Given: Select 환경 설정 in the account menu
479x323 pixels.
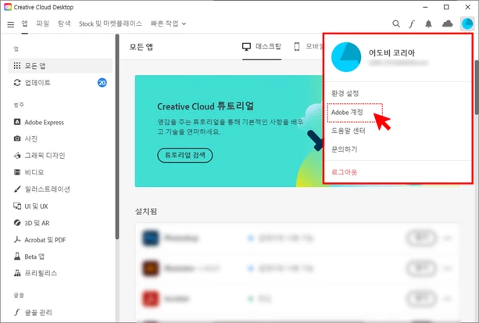Looking at the screenshot, I should (x=345, y=93).
